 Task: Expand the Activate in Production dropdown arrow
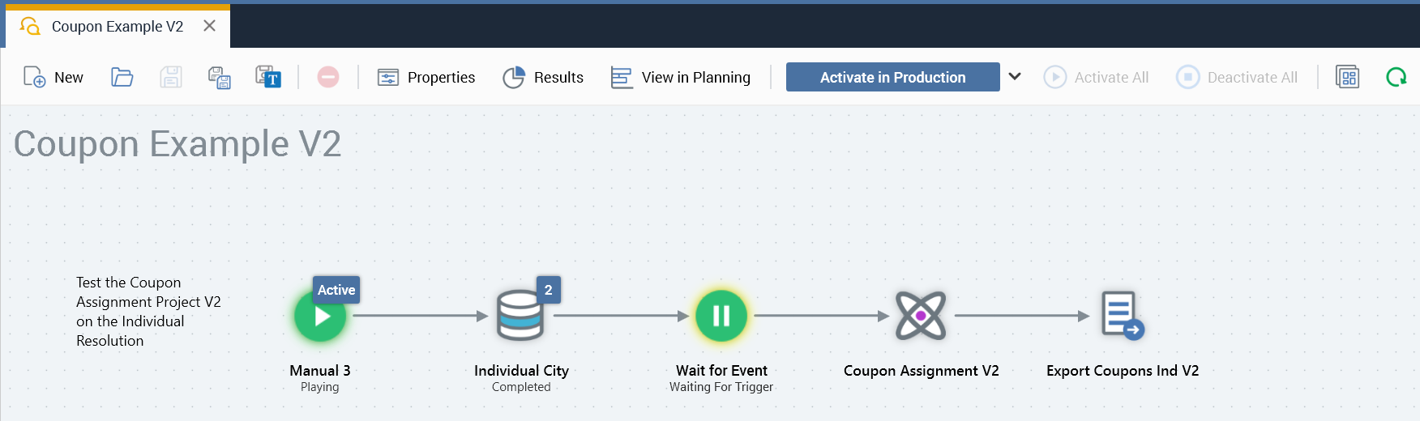[1015, 77]
